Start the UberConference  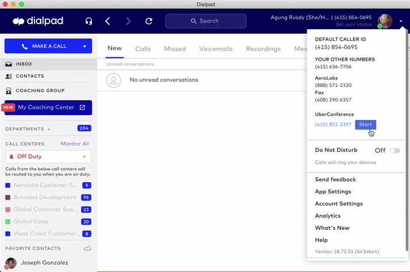[x=365, y=125]
